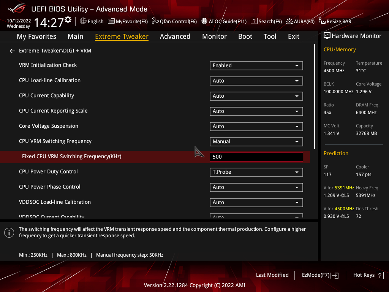Click the Fixed CPU VRM Switching Frequency field

(x=256, y=157)
